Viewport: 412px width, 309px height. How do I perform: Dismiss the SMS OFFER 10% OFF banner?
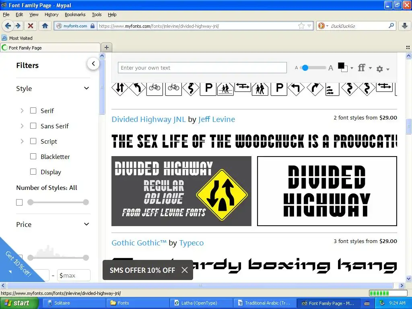point(185,270)
